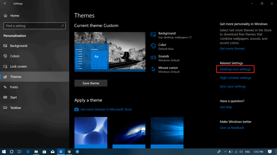Screen dimensions: 277x155
Task: Open High contrast settings link
Action: point(236,78)
